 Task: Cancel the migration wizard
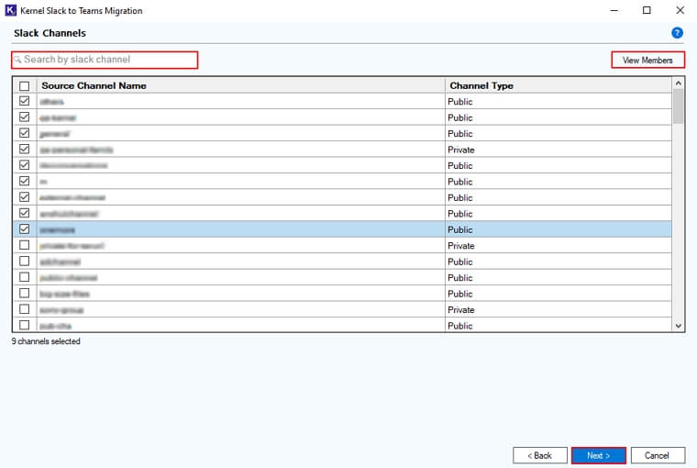[x=658, y=455]
